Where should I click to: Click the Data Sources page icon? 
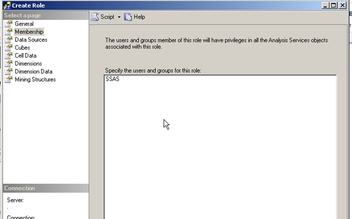point(8,40)
